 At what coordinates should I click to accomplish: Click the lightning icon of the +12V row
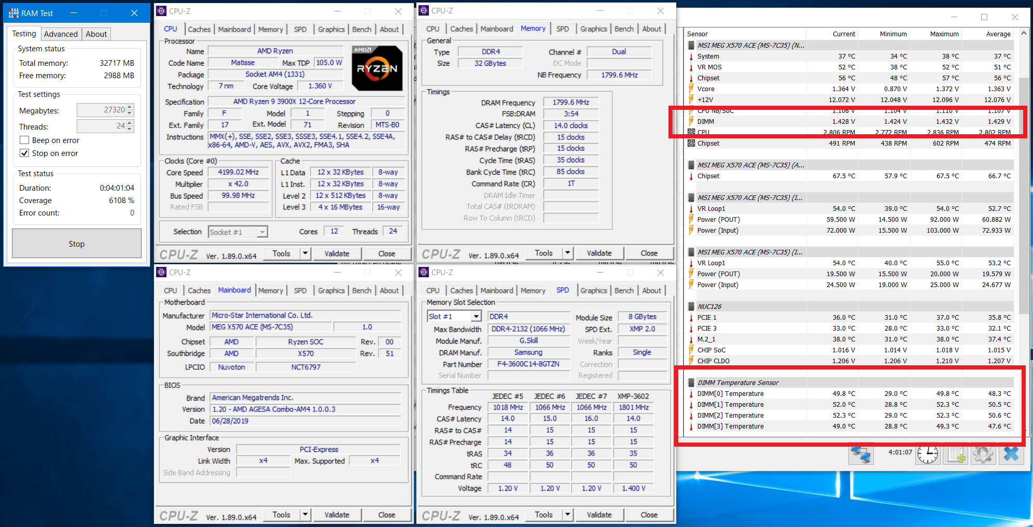click(691, 99)
